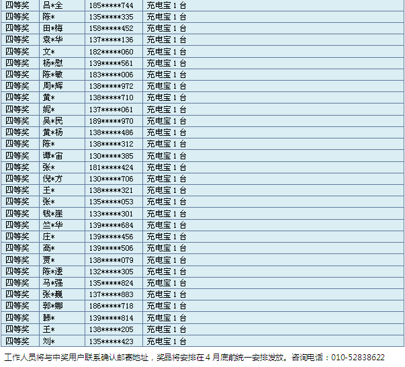Select phone number 138*****486

tap(111, 132)
